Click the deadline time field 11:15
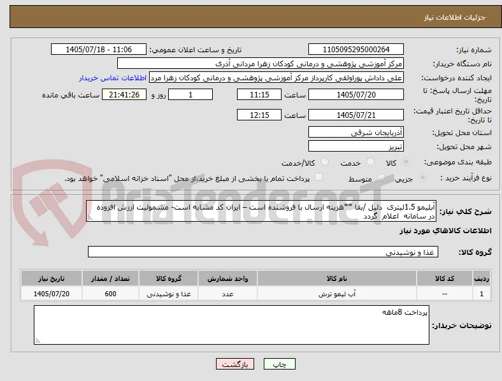This screenshot has height=381, width=502. [259, 94]
